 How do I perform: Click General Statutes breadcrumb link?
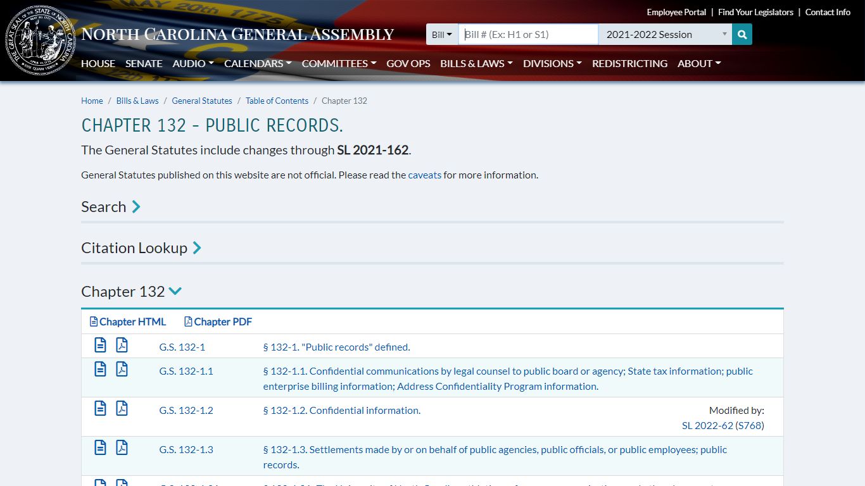(x=202, y=101)
